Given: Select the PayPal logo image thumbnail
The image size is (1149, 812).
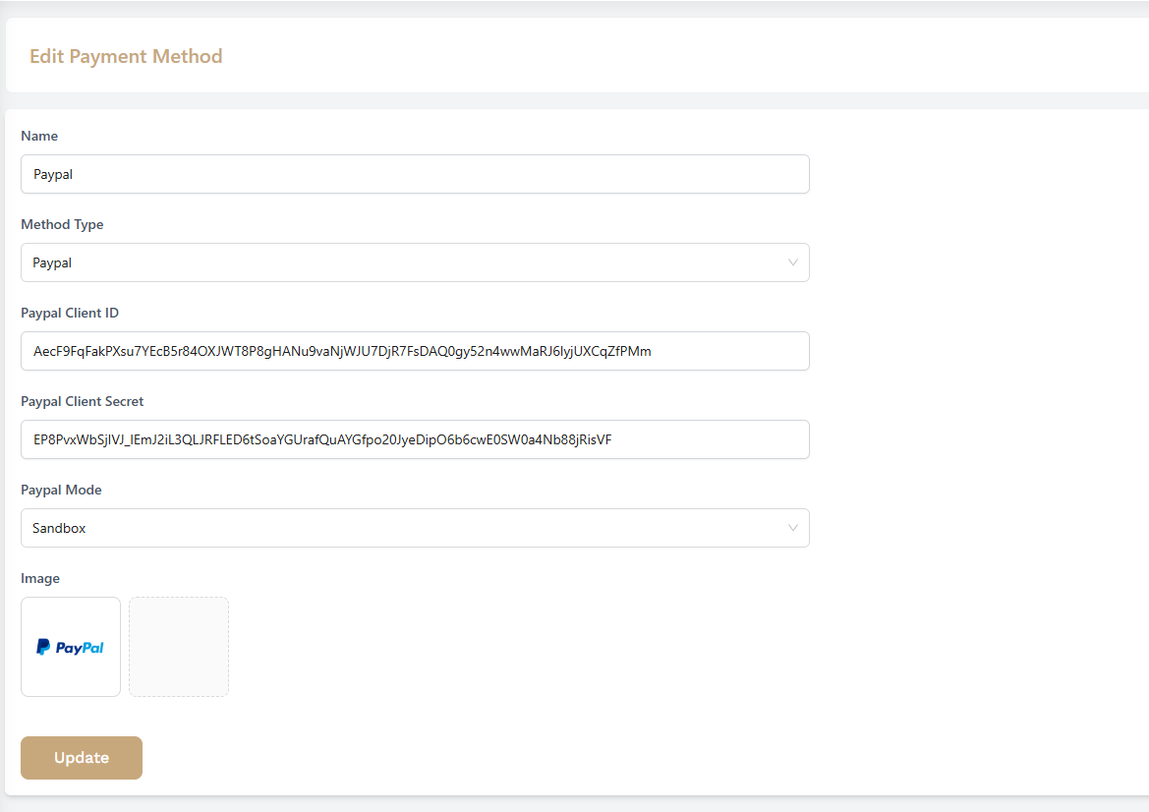Looking at the screenshot, I should [x=71, y=647].
